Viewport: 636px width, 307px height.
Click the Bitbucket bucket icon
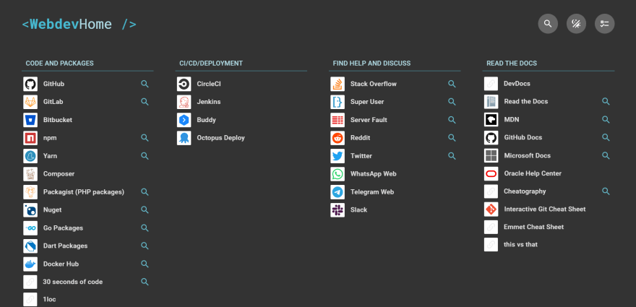(30, 120)
